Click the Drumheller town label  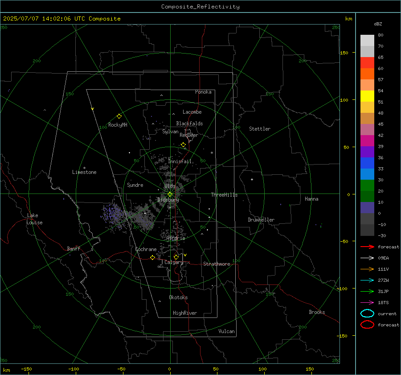coord(261,220)
